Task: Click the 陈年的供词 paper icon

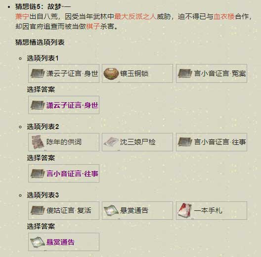Action: pyautogui.click(x=38, y=142)
